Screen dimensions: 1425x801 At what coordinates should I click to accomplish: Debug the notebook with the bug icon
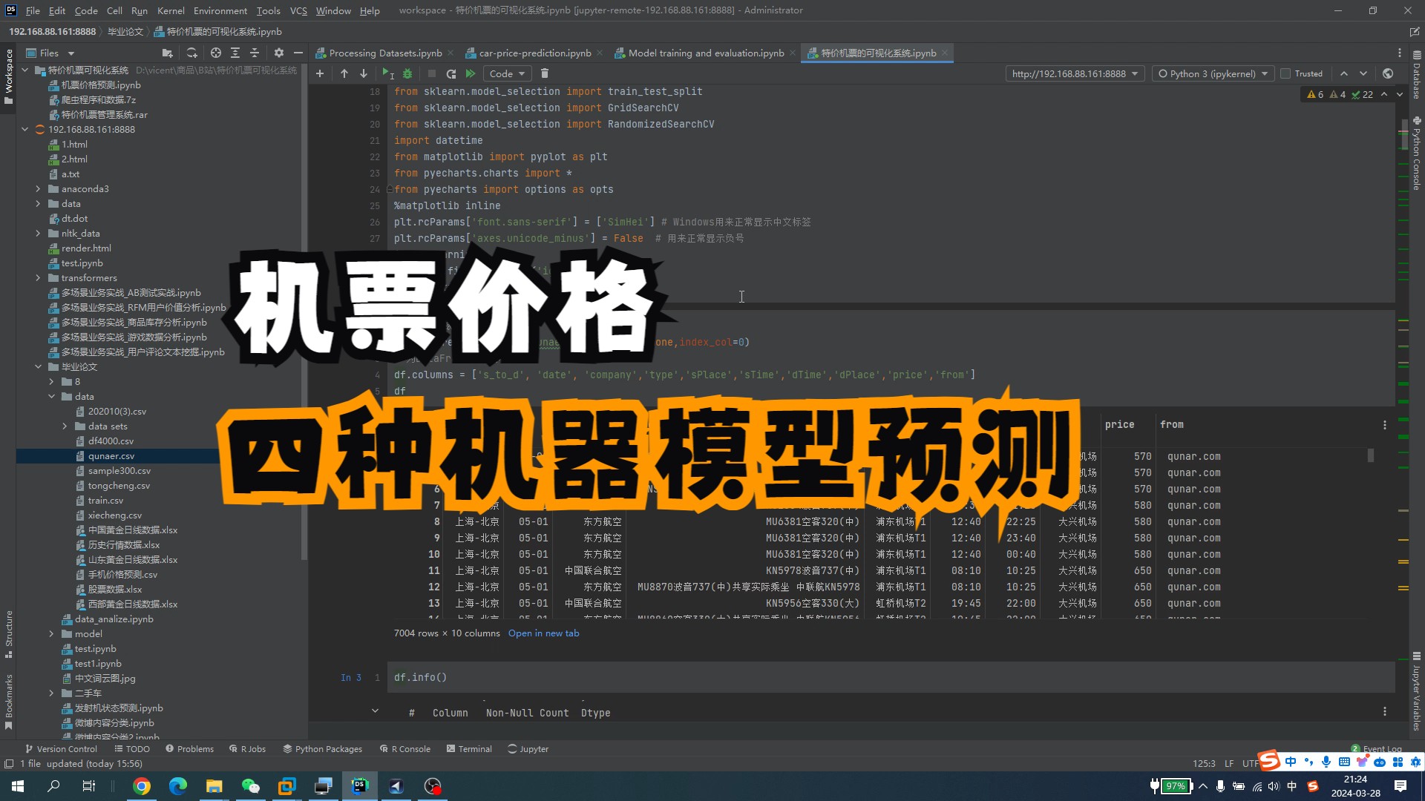click(x=407, y=73)
